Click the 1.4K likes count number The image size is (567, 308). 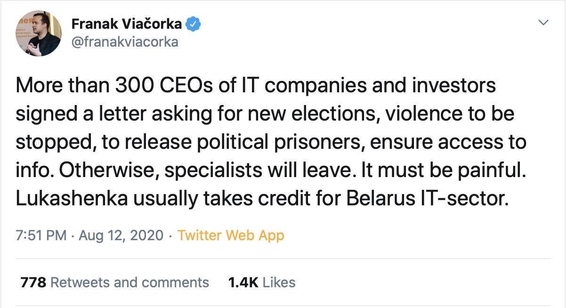243,283
